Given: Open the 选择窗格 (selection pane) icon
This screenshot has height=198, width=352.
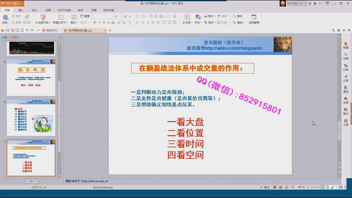Looking at the screenshot, I should (x=253, y=17).
